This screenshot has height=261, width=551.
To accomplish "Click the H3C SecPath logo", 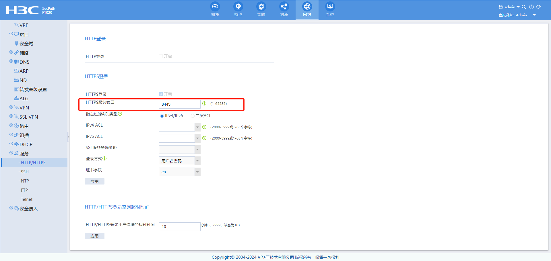I will [31, 10].
